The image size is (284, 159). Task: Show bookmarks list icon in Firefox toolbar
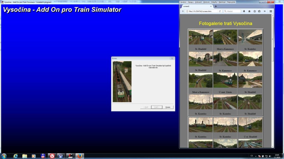[259, 11]
